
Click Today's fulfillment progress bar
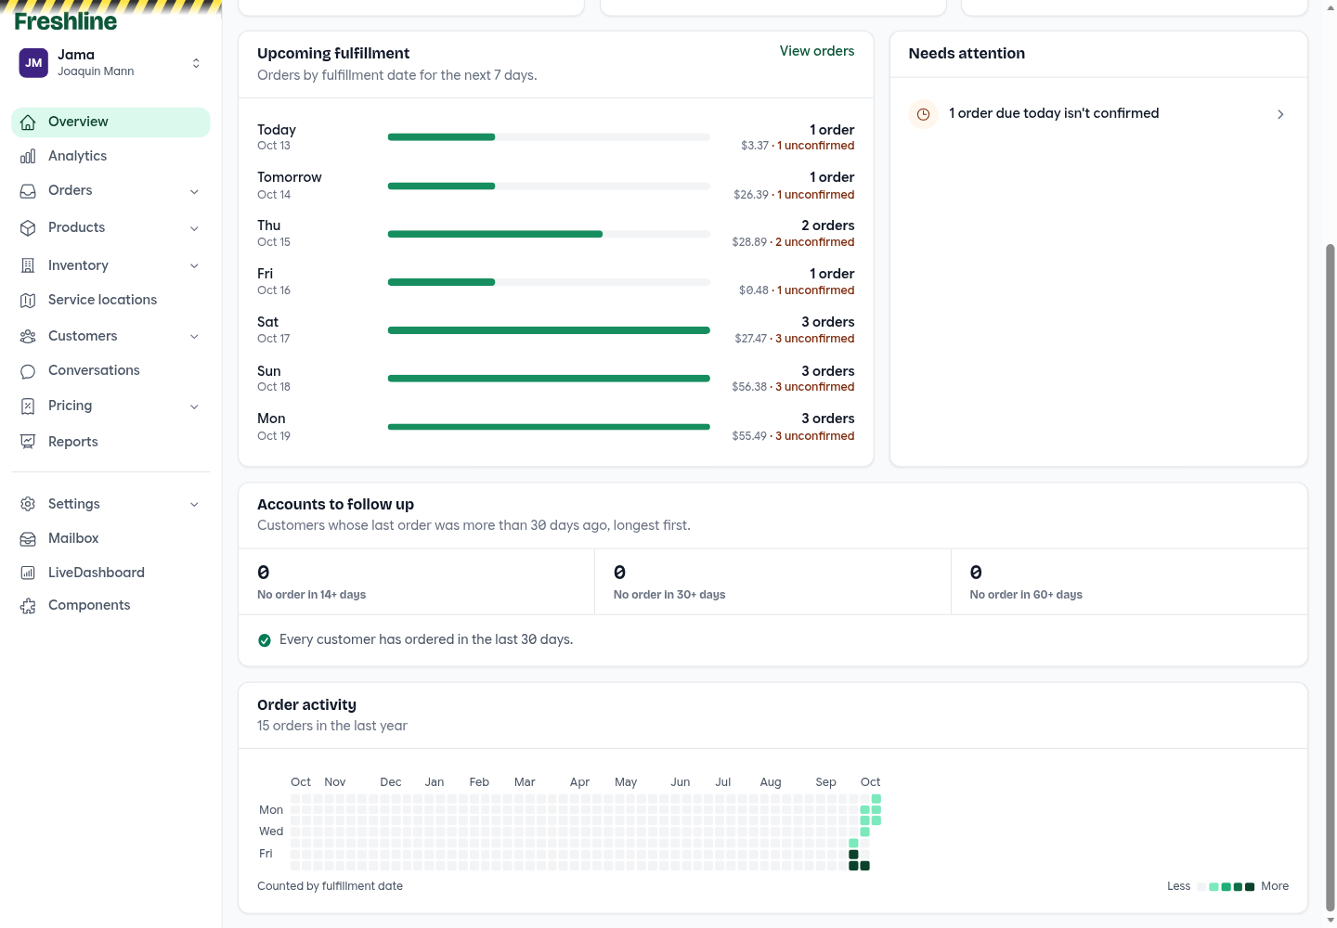pos(549,137)
